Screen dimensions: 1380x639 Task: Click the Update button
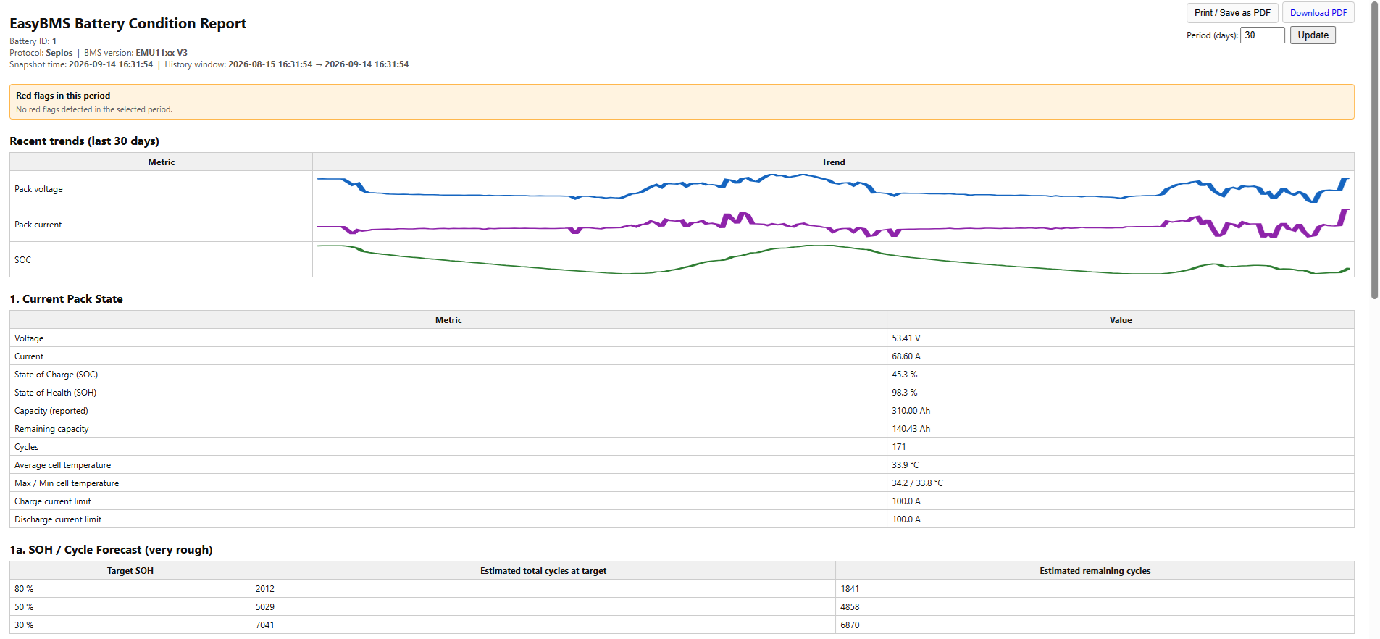pyautogui.click(x=1313, y=35)
